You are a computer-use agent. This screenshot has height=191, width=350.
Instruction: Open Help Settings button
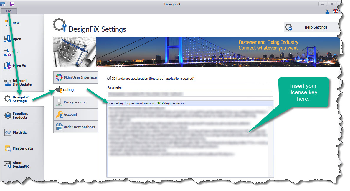click(311, 27)
